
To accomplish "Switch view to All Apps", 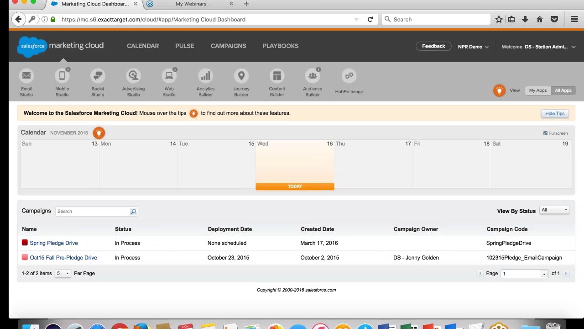I will (x=563, y=90).
